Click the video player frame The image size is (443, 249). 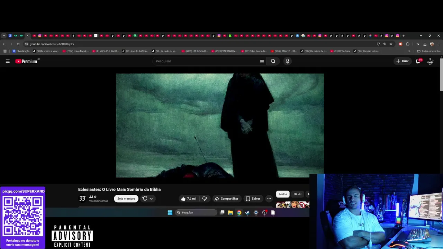click(x=220, y=125)
